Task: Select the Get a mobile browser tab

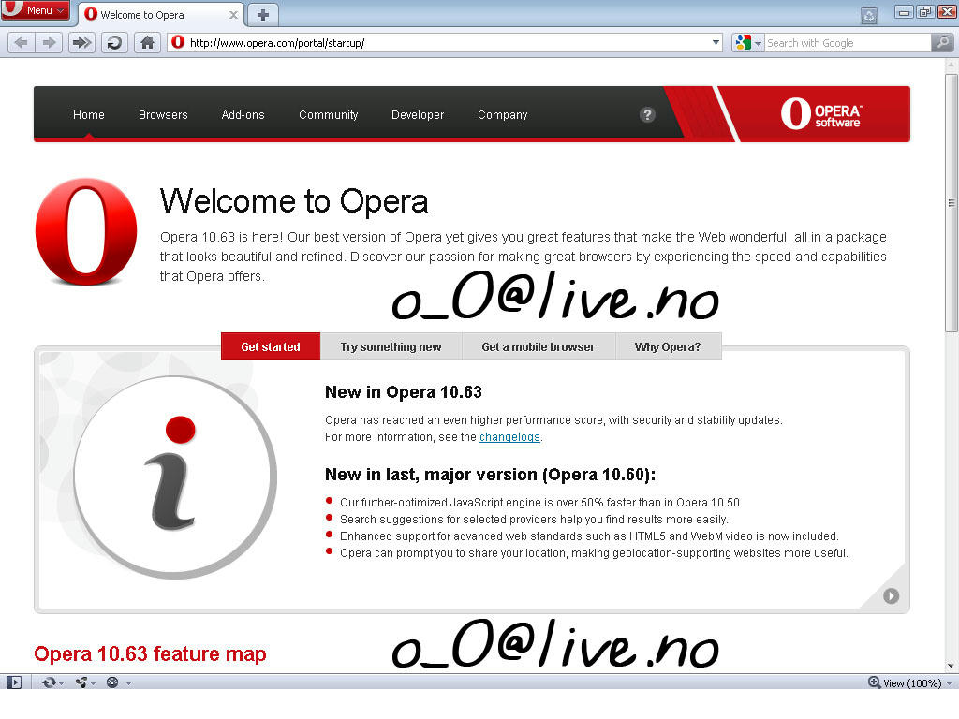Action: (539, 346)
